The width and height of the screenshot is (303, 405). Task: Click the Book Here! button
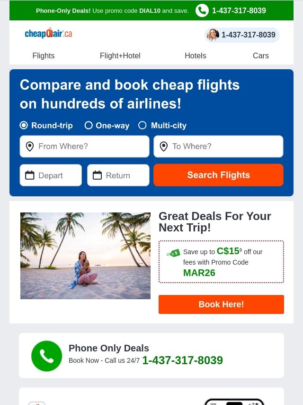[221, 304]
